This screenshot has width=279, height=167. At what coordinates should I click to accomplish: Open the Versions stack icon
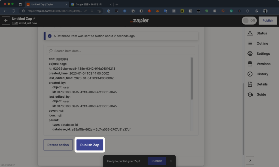[250, 64]
